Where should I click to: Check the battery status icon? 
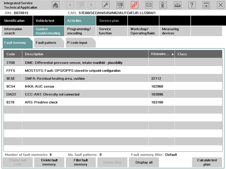(x=163, y=5)
